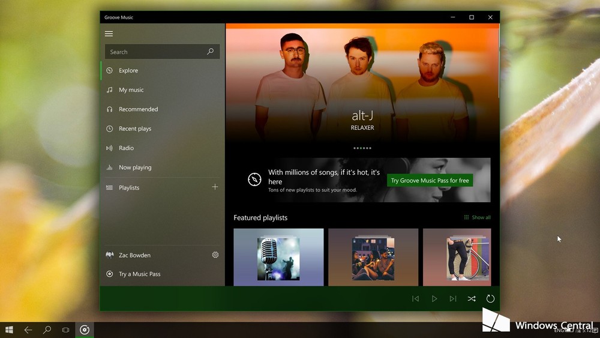Open the hamburger navigation menu
The height and width of the screenshot is (338, 600).
coord(109,34)
